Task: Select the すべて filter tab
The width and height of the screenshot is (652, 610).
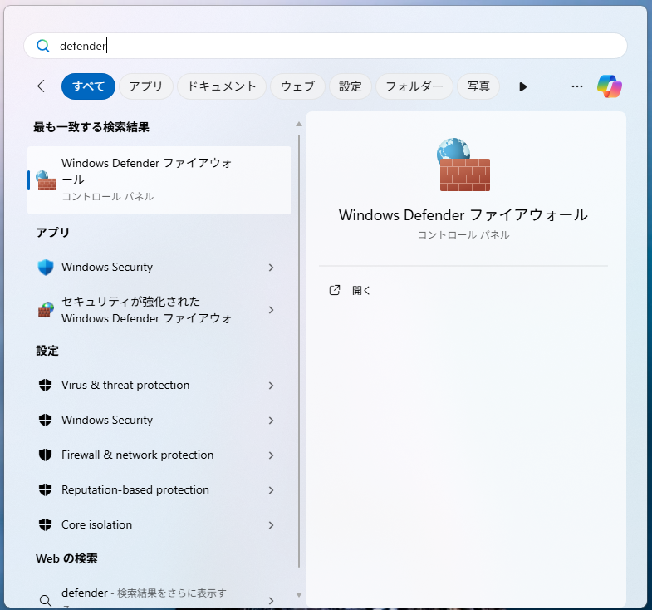Action: 88,86
